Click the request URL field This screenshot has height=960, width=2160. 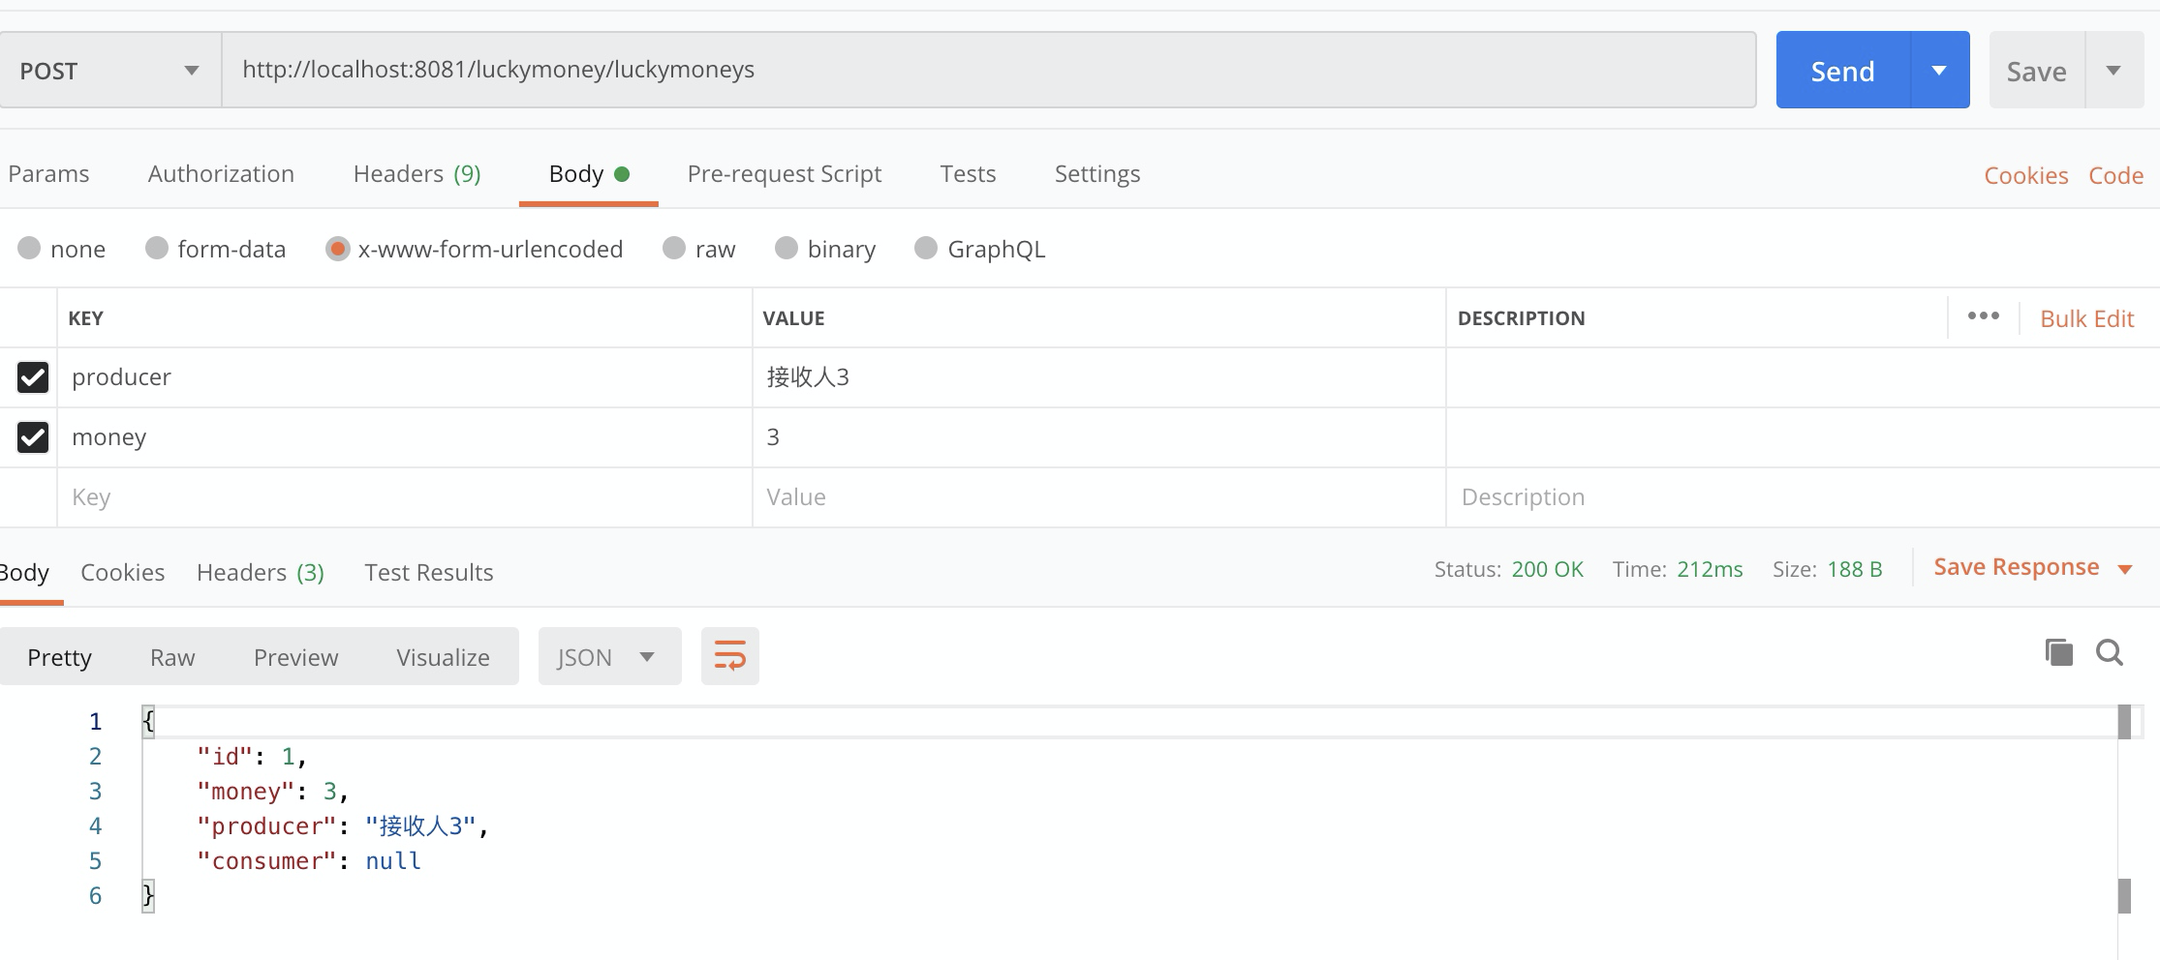[988, 70]
